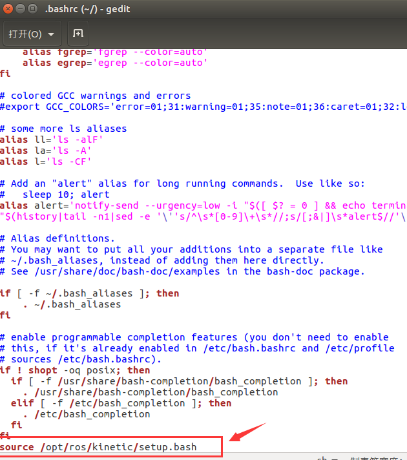Click the comment mentioning "See /usr/share/doc/bash-doc/examples"
Image resolution: width=407 pixels, height=460 pixels.
point(182,271)
